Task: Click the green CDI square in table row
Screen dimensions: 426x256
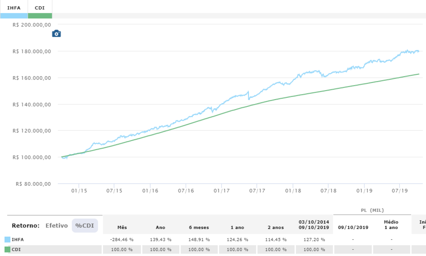Action: tap(7, 250)
